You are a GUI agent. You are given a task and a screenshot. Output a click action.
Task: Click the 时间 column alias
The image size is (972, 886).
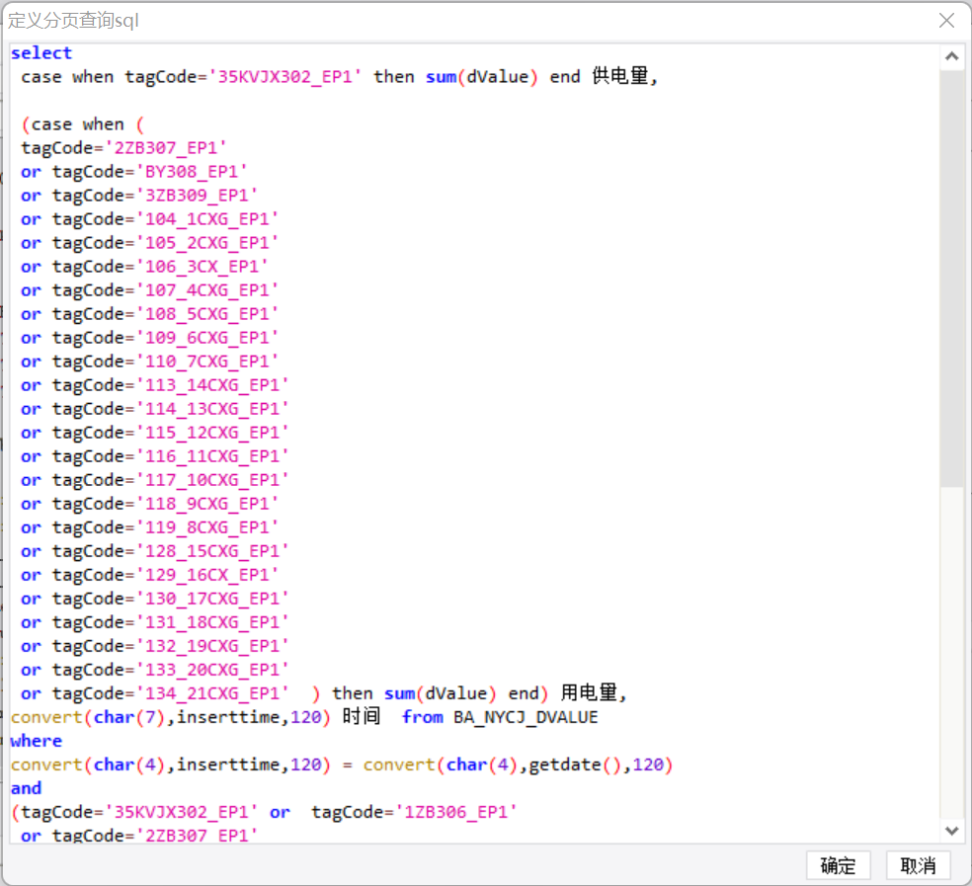(362, 717)
